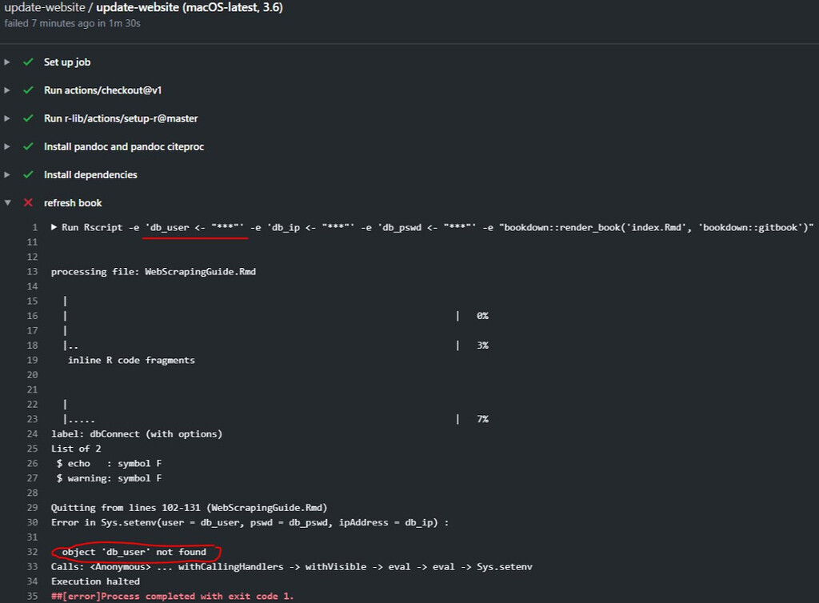Select log line number 13

(x=32, y=271)
